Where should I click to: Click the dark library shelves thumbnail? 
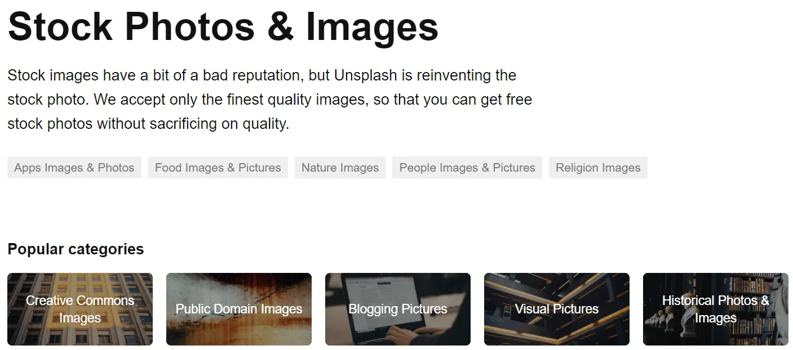(556, 332)
